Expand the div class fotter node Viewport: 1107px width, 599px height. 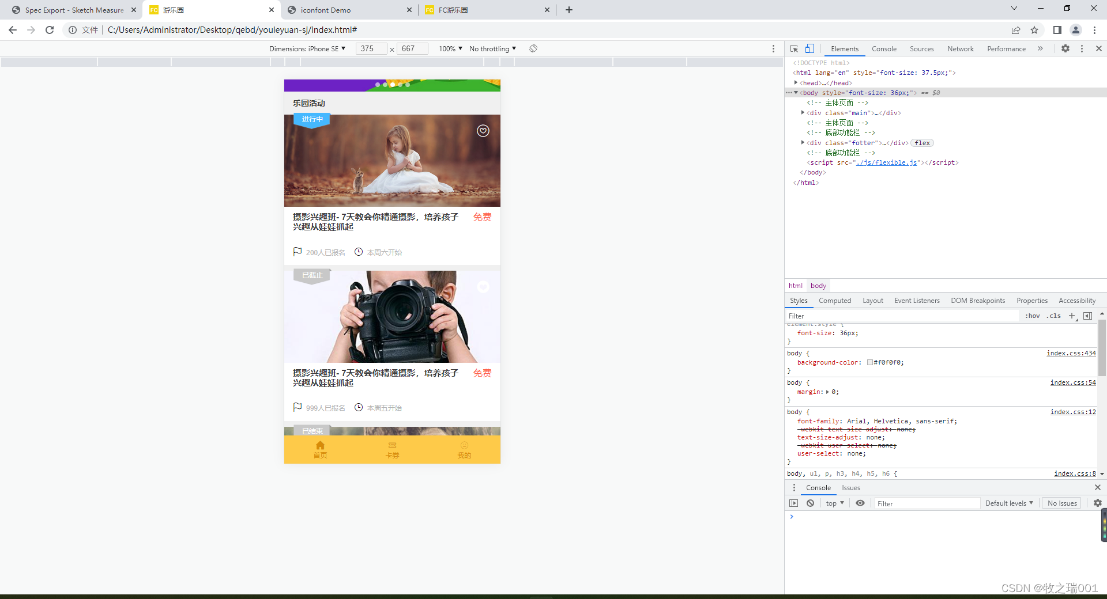(803, 143)
